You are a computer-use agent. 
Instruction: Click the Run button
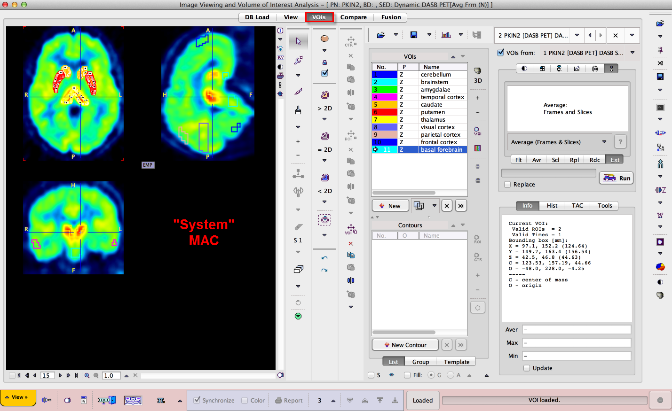click(x=617, y=178)
